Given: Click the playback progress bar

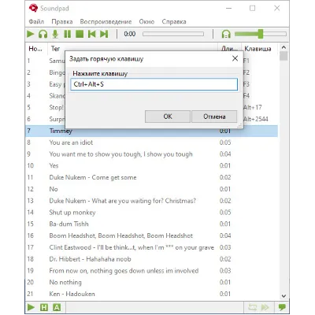Looking at the screenshot, I should [x=173, y=34].
